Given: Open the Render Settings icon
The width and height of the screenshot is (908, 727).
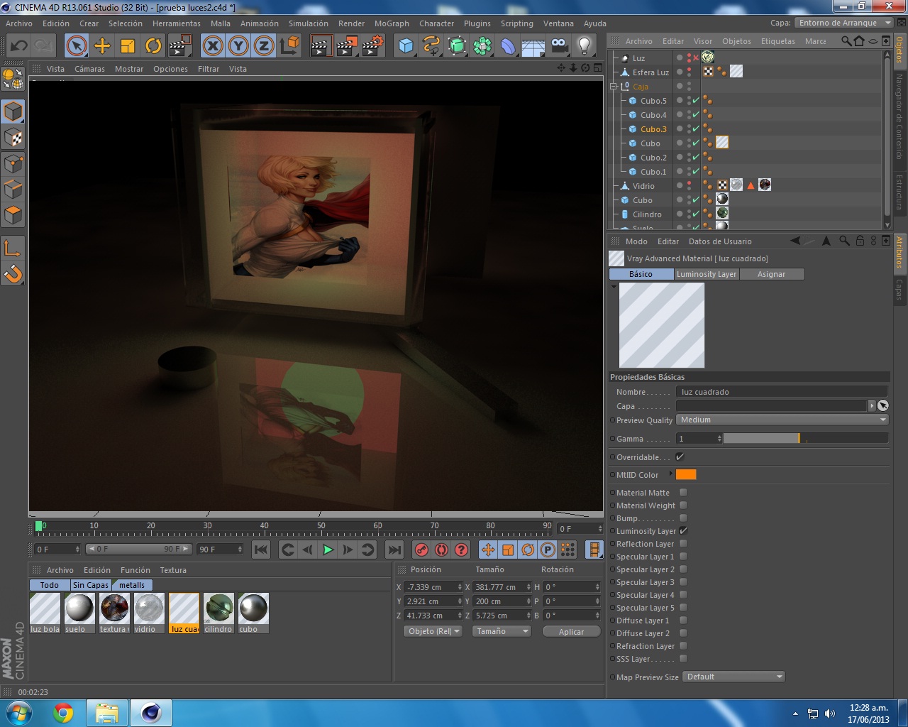Looking at the screenshot, I should pos(373,46).
